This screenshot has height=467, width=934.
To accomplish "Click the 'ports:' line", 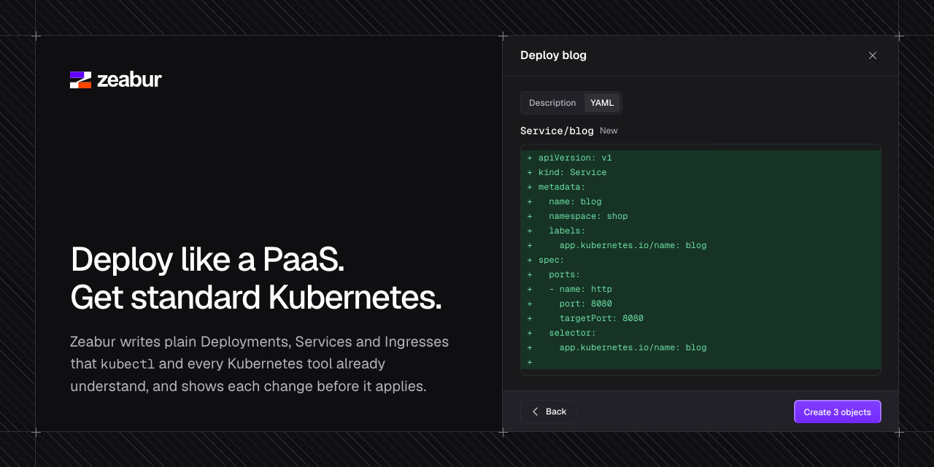I will [x=700, y=274].
